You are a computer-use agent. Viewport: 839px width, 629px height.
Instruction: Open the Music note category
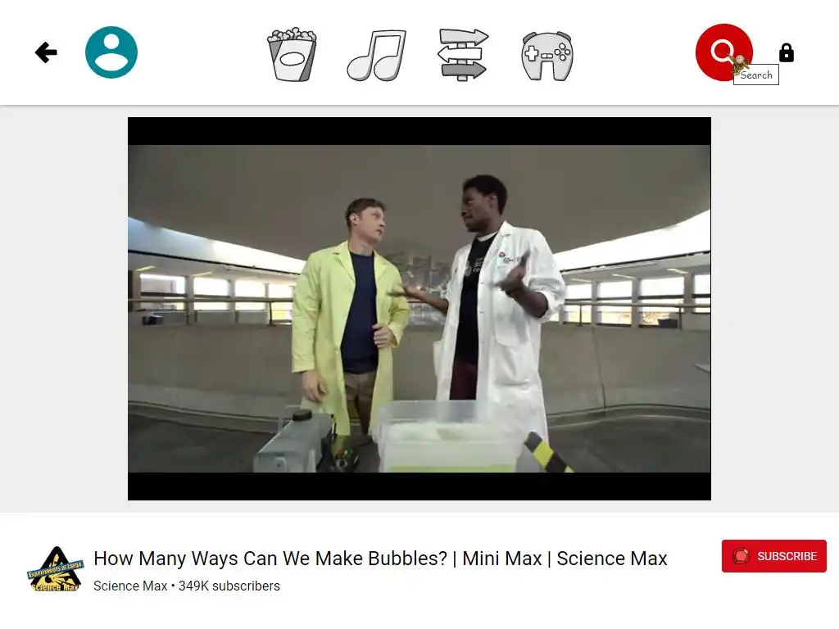(x=377, y=55)
